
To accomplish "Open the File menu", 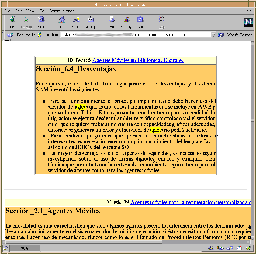I will 7,11.
